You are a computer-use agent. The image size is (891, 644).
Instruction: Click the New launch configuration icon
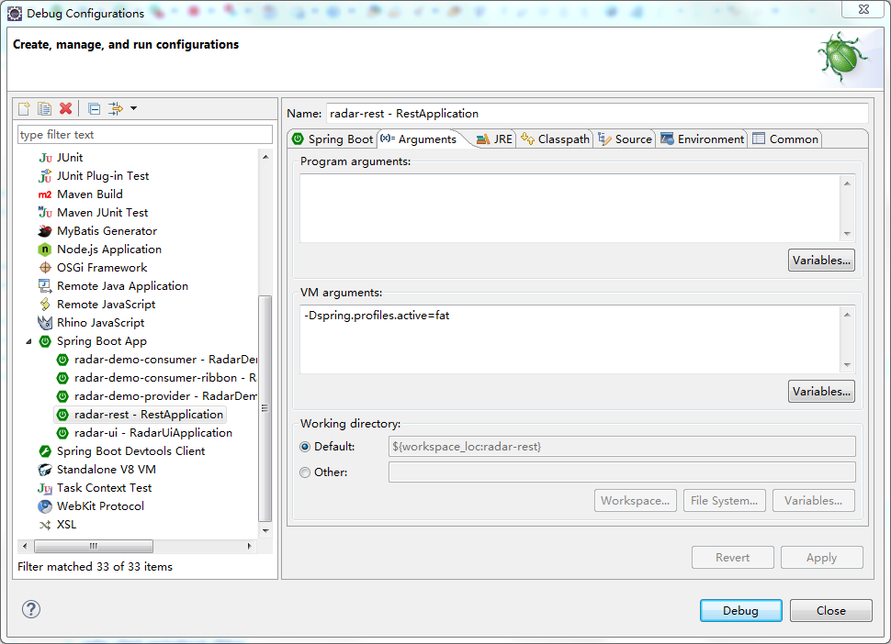click(24, 108)
